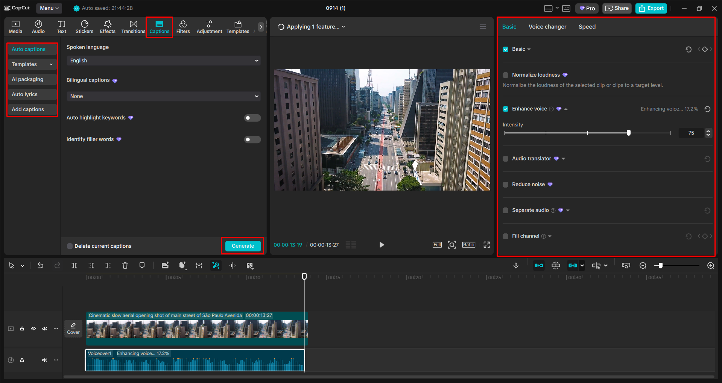Enable the Normalize loudness checkbox
This screenshot has width=722, height=383.
coord(505,75)
